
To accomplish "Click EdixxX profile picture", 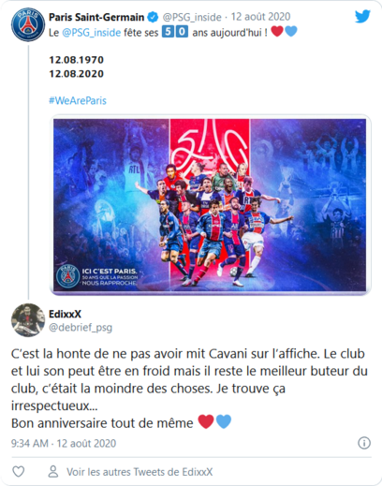I will point(28,320).
